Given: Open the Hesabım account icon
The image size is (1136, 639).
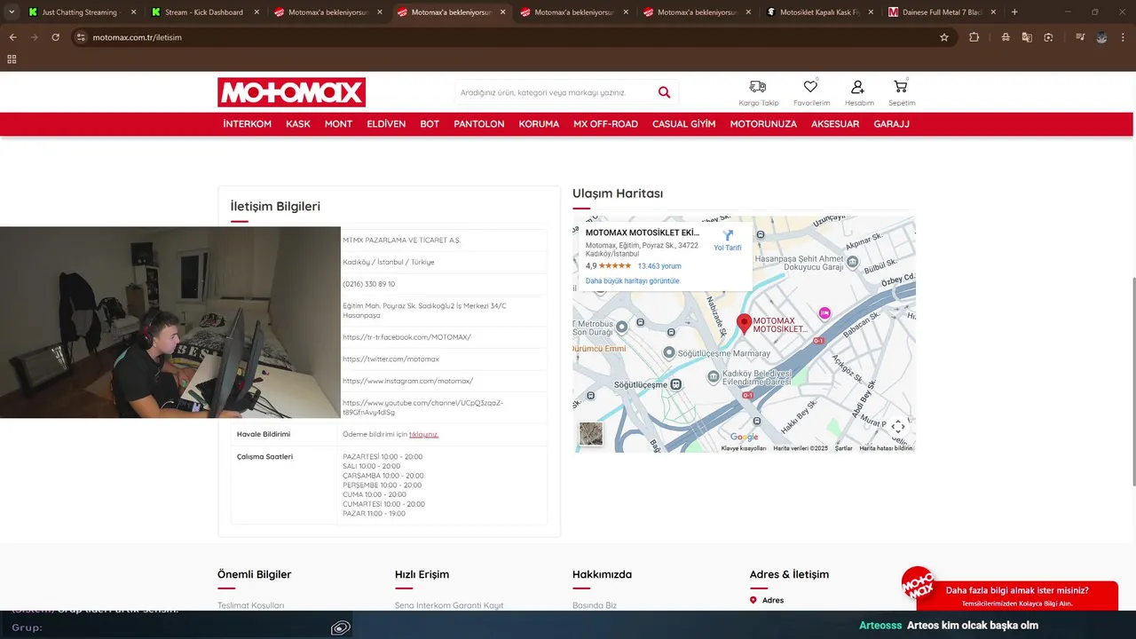Looking at the screenshot, I should (x=857, y=86).
